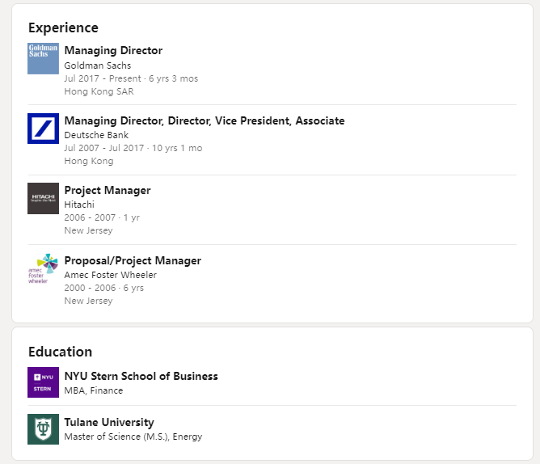The height and width of the screenshot is (464, 540).
Task: Select the Education section heading
Action: 61,352
